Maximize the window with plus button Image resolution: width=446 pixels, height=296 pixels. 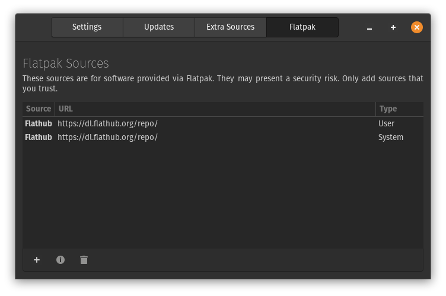[393, 27]
